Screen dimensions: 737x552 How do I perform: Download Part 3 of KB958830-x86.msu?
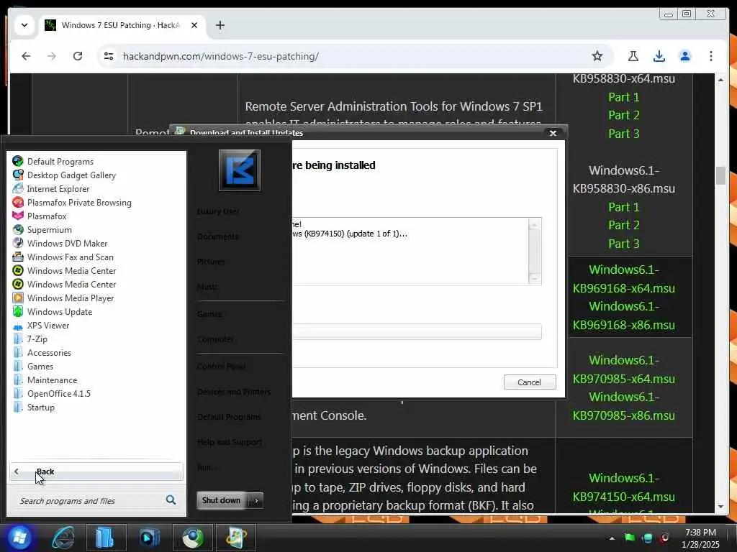(x=624, y=244)
